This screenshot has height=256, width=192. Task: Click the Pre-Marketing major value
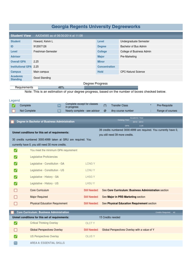click(x=128, y=56)
